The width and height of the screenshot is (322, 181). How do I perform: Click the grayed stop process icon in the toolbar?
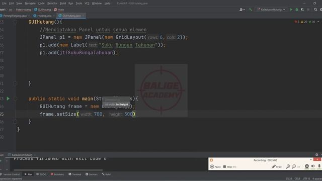pyautogui.click(x=308, y=10)
